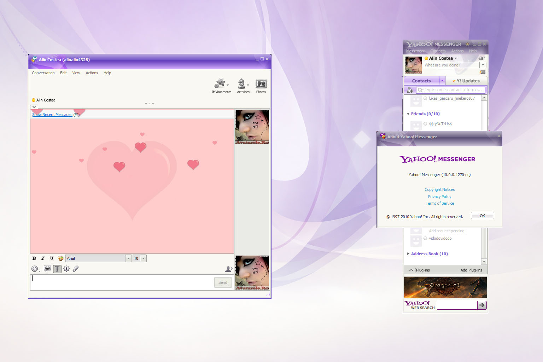543x362 pixels.
Task: Click skin chooser icon in Messenger title bar
Action: coord(467,44)
